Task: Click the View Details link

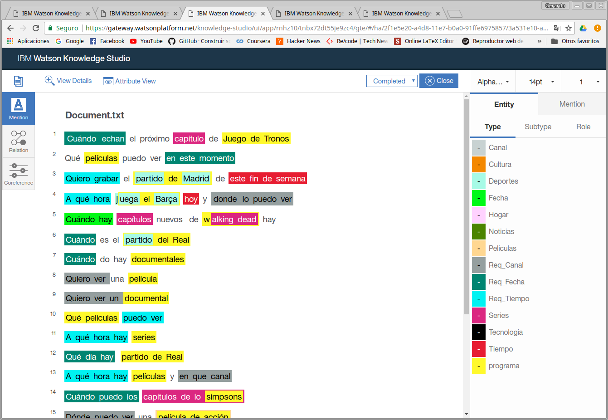Action: [x=74, y=81]
